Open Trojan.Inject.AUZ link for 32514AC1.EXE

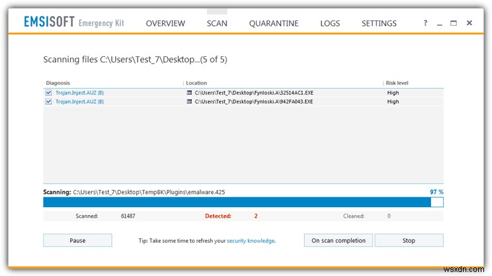(x=79, y=93)
